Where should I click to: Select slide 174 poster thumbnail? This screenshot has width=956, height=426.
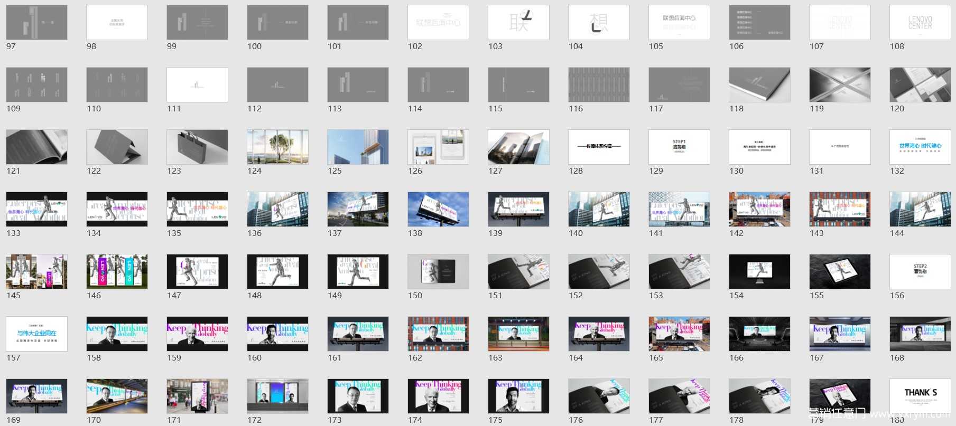click(x=438, y=396)
